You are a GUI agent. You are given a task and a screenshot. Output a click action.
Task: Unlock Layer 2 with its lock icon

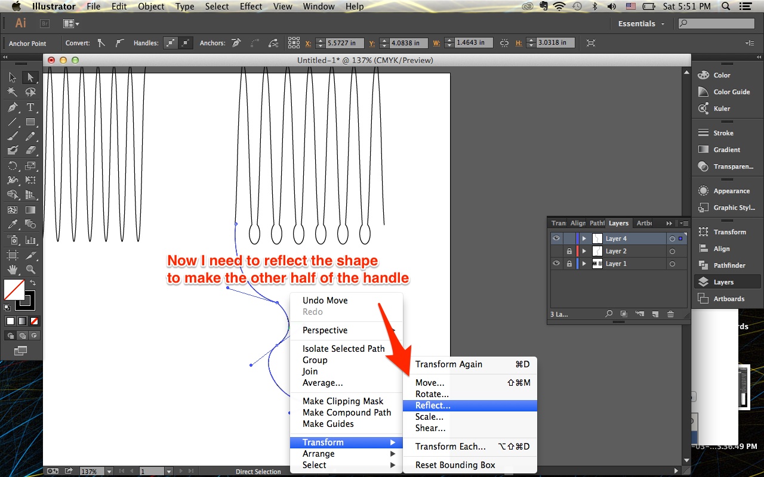click(569, 251)
